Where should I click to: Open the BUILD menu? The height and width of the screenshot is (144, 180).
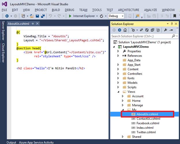click(x=56, y=10)
